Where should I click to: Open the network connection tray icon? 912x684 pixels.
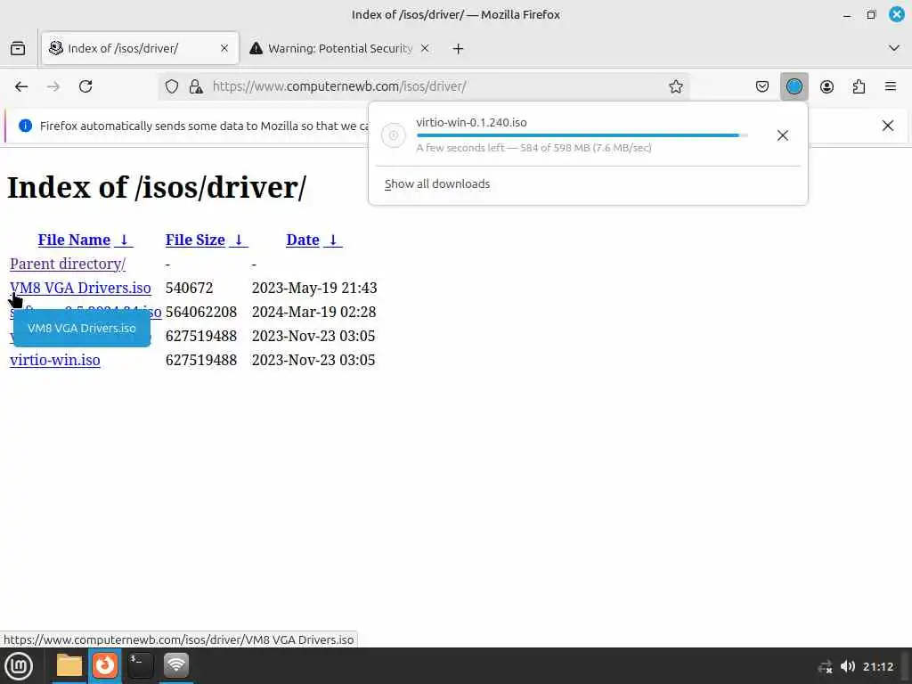[825, 667]
